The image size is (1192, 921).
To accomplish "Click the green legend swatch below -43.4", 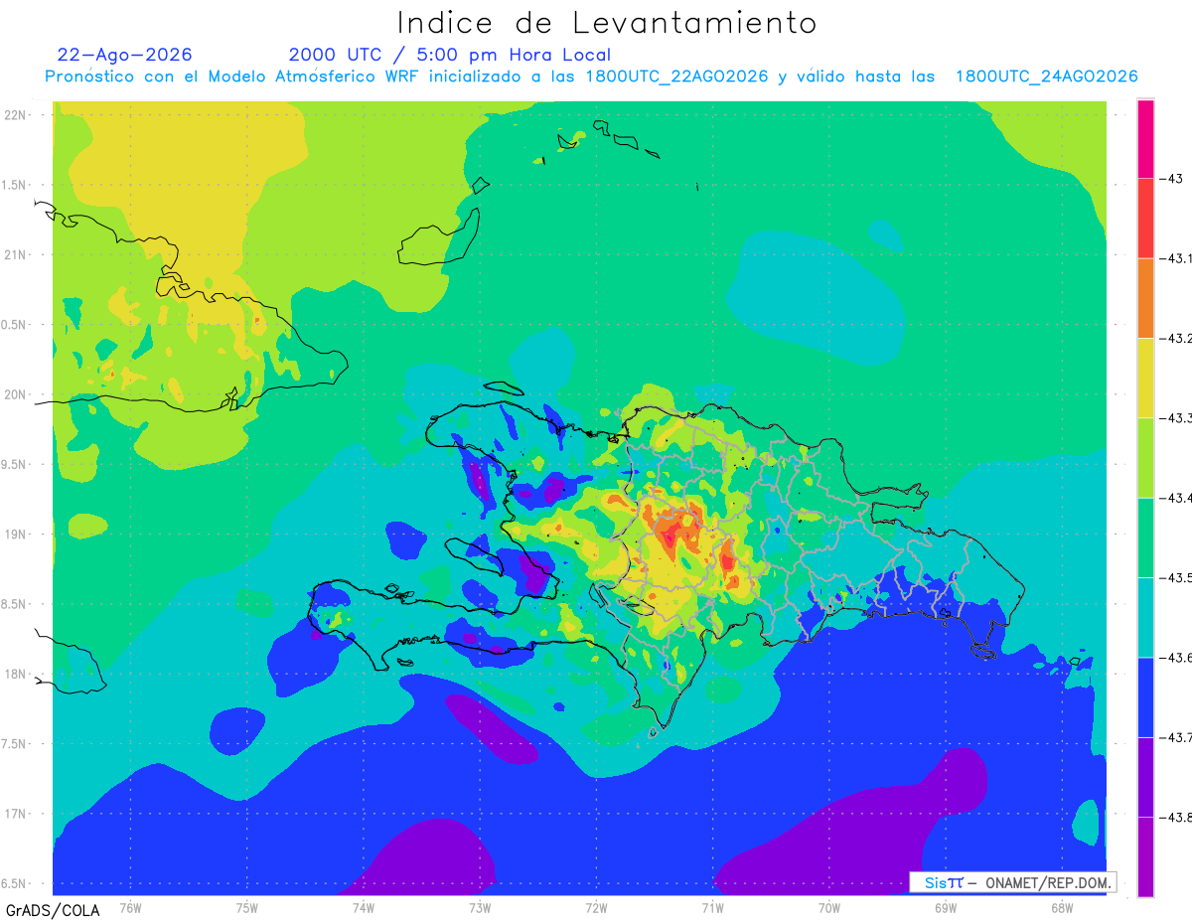I will coord(1145,537).
